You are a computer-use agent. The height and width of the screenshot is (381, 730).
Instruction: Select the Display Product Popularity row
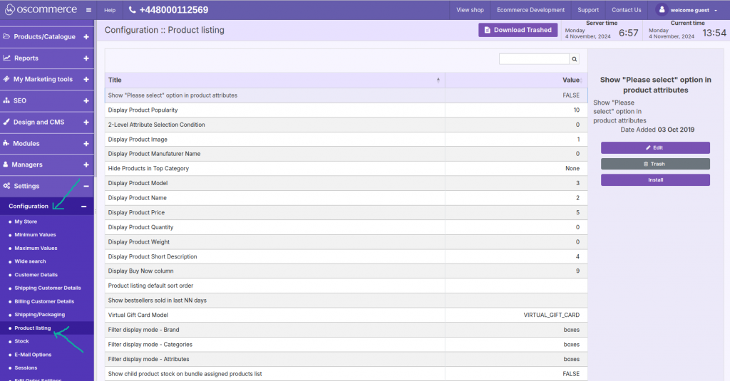coord(346,110)
